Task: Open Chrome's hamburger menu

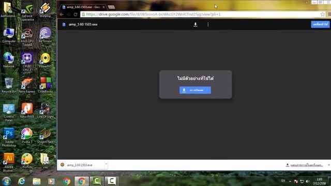Action: pyautogui.click(x=329, y=14)
